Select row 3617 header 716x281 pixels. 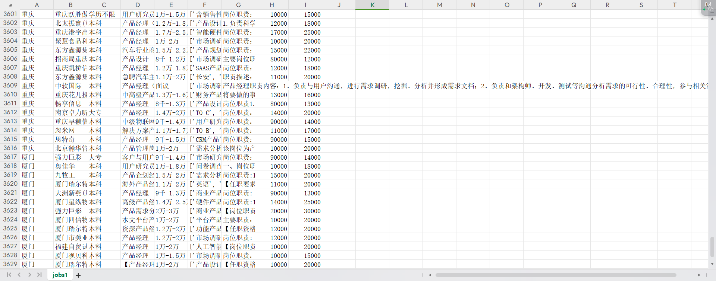click(10, 157)
